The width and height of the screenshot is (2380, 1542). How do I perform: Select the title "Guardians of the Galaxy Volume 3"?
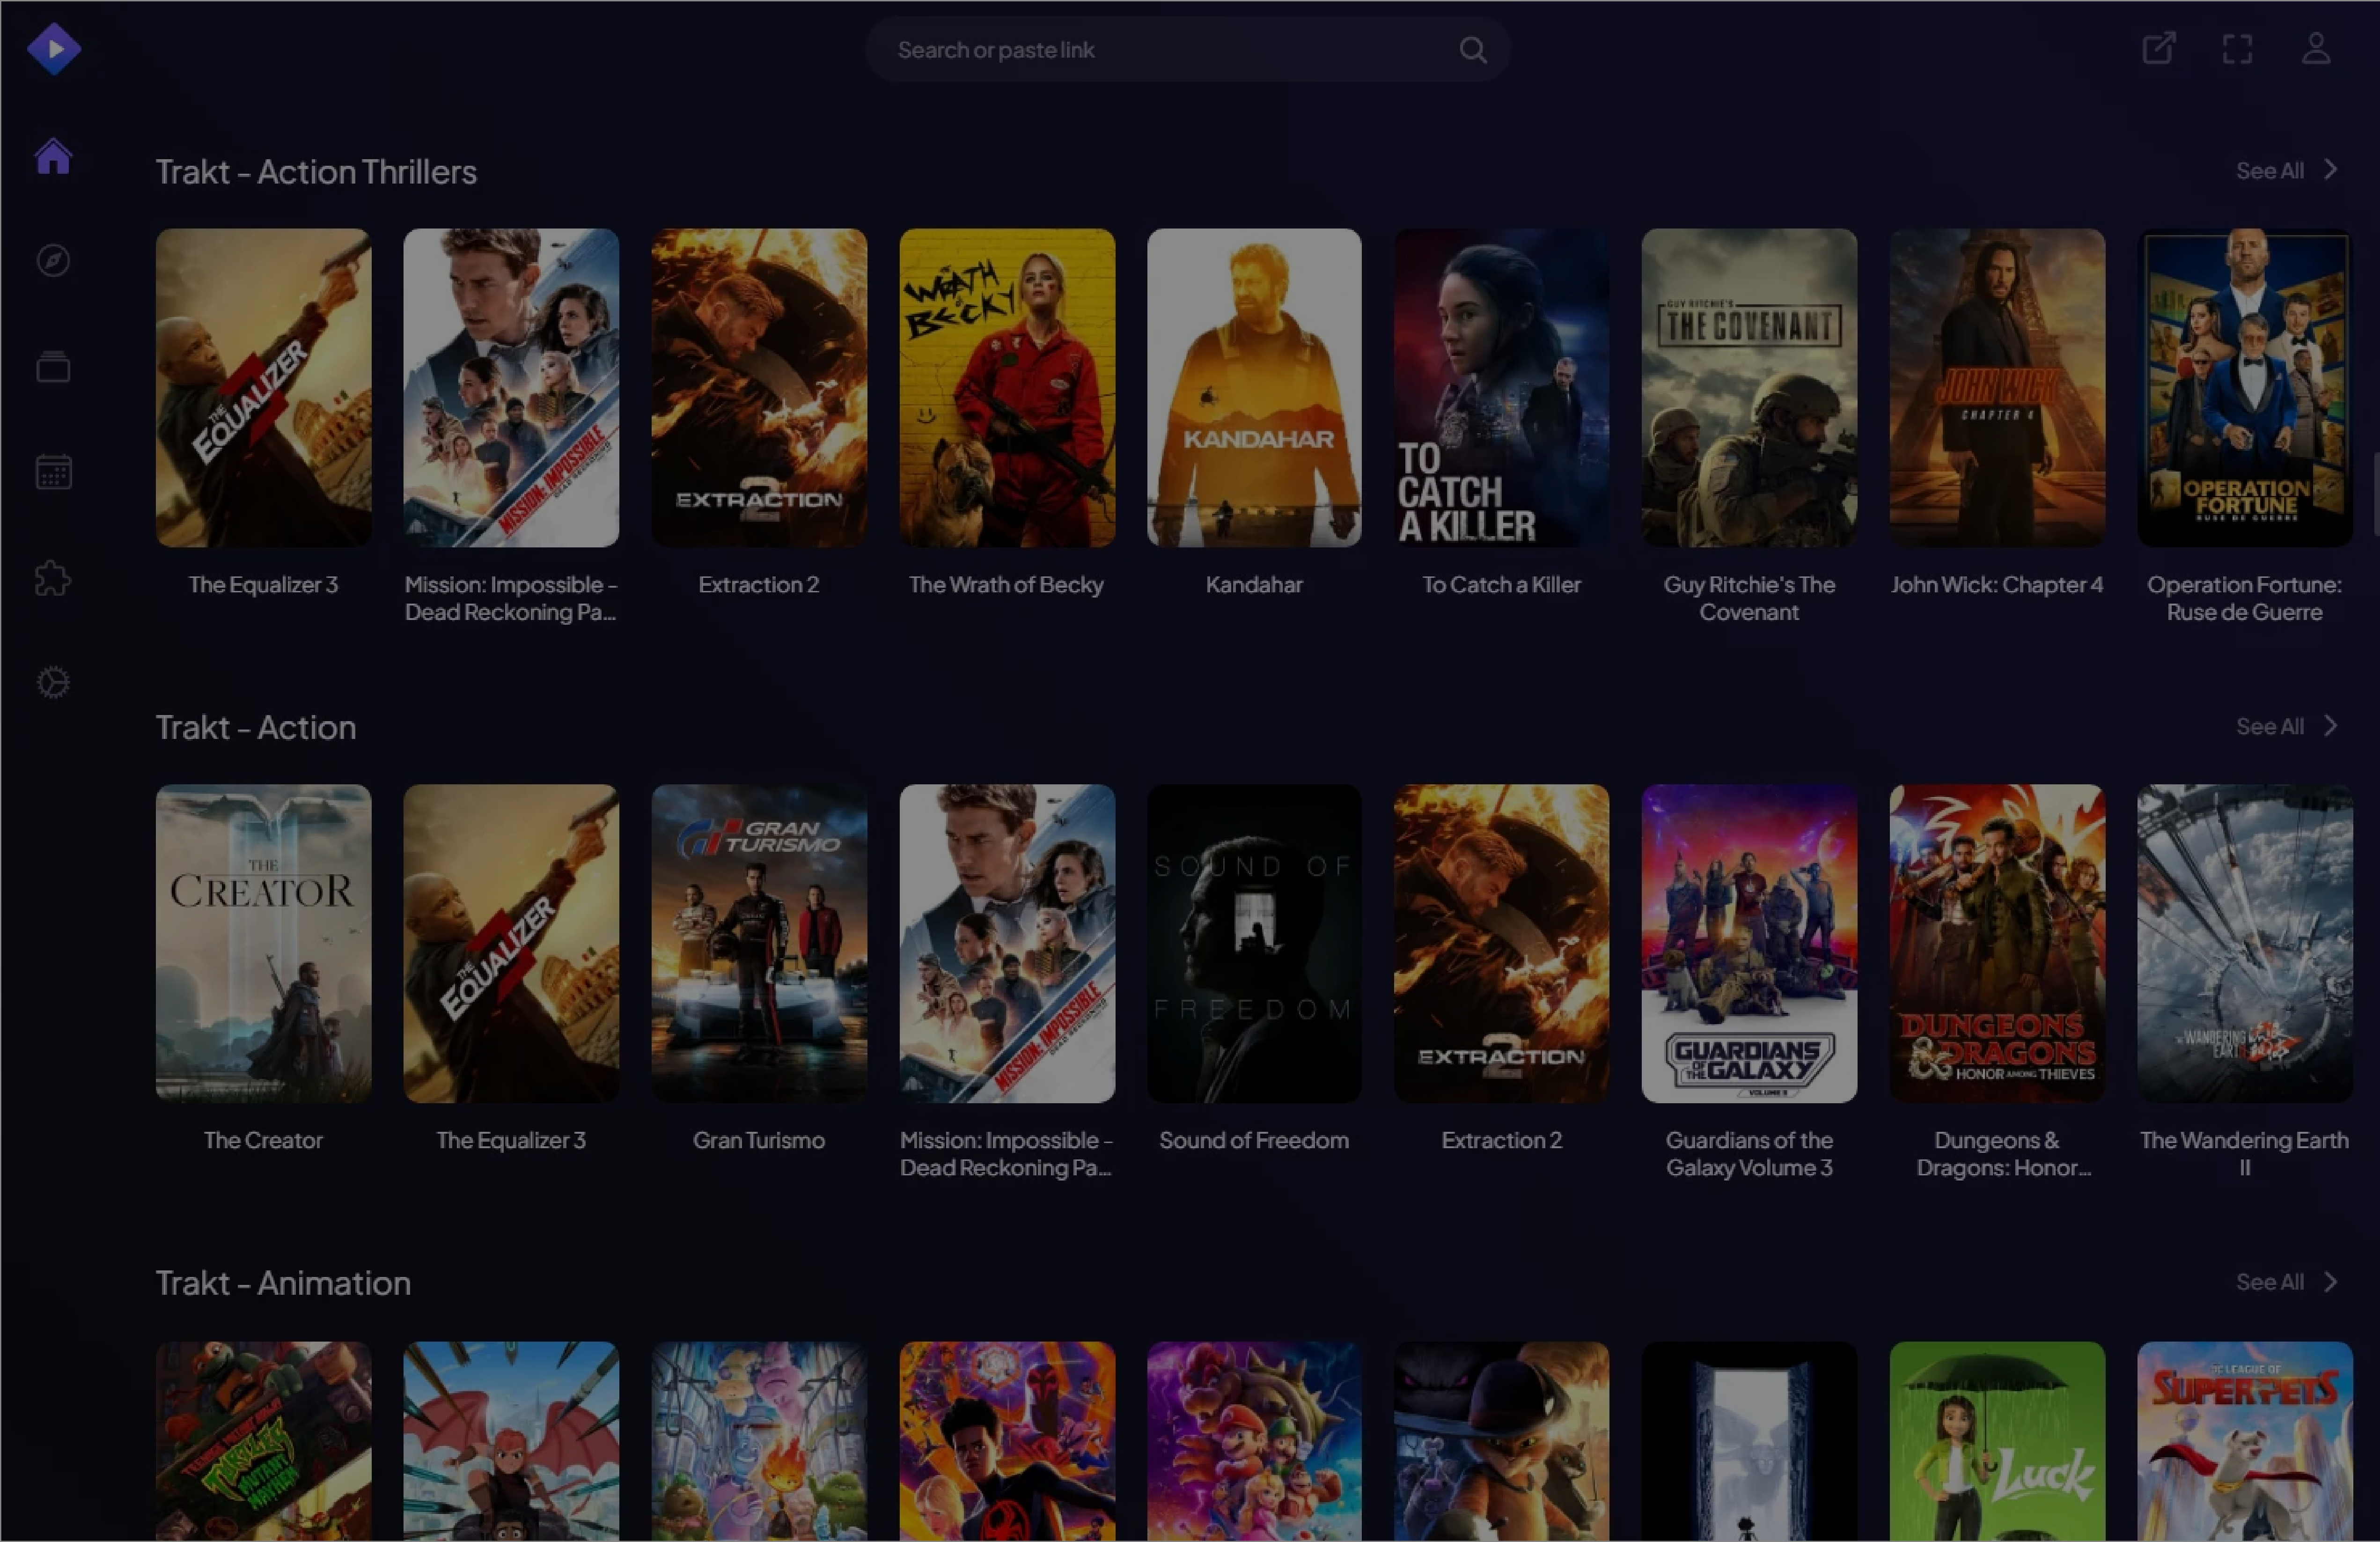(1749, 1154)
